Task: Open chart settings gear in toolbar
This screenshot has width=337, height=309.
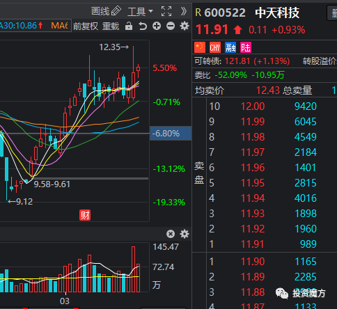Action: coord(185,26)
